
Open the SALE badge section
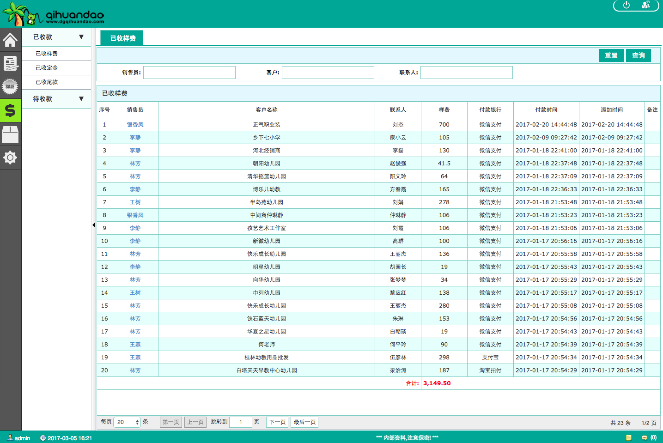pyautogui.click(x=10, y=86)
